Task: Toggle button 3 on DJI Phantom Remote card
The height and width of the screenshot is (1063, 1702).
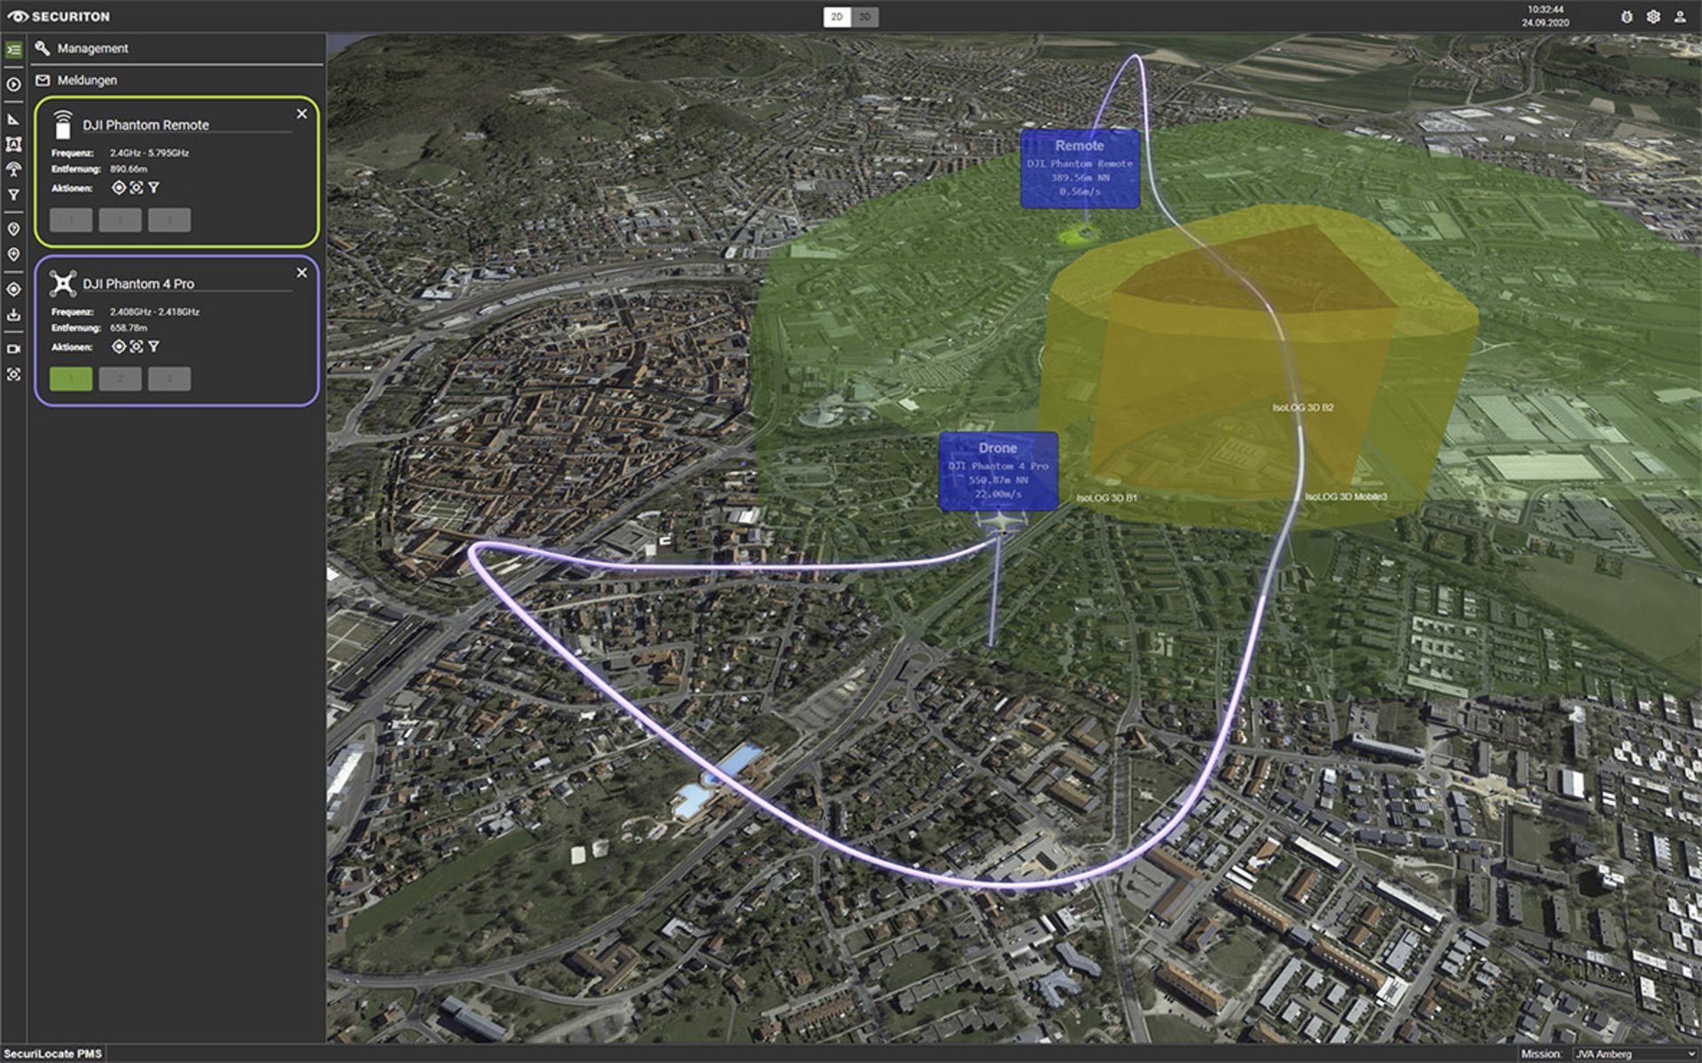Action: tap(169, 220)
